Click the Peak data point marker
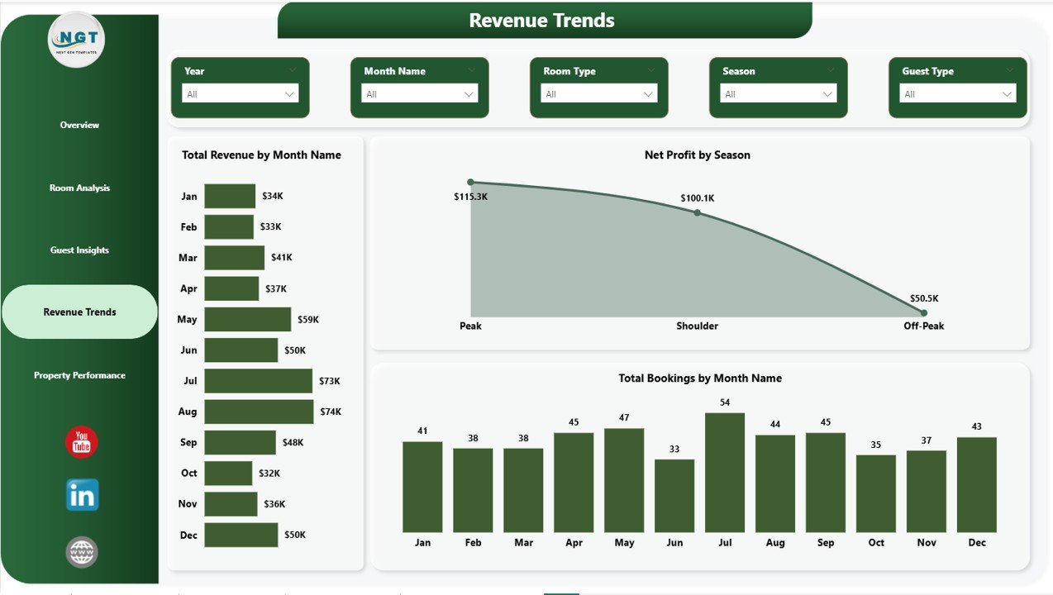This screenshot has height=595, width=1053. (x=470, y=182)
